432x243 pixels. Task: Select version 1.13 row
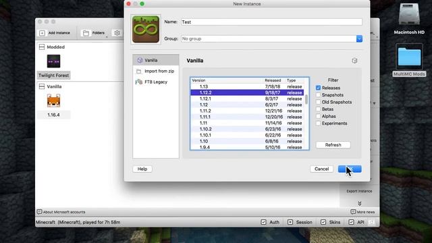pos(247,86)
